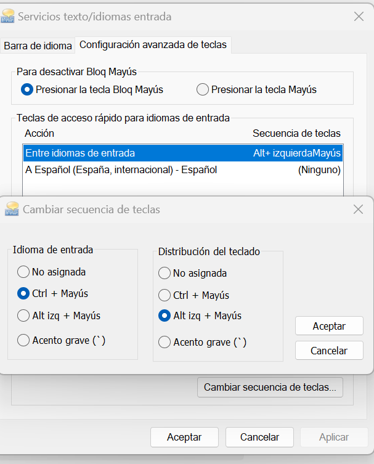Close the Cambiar secuencia de teclas dialog
Viewport: 374px width, 464px height.
coord(358,210)
